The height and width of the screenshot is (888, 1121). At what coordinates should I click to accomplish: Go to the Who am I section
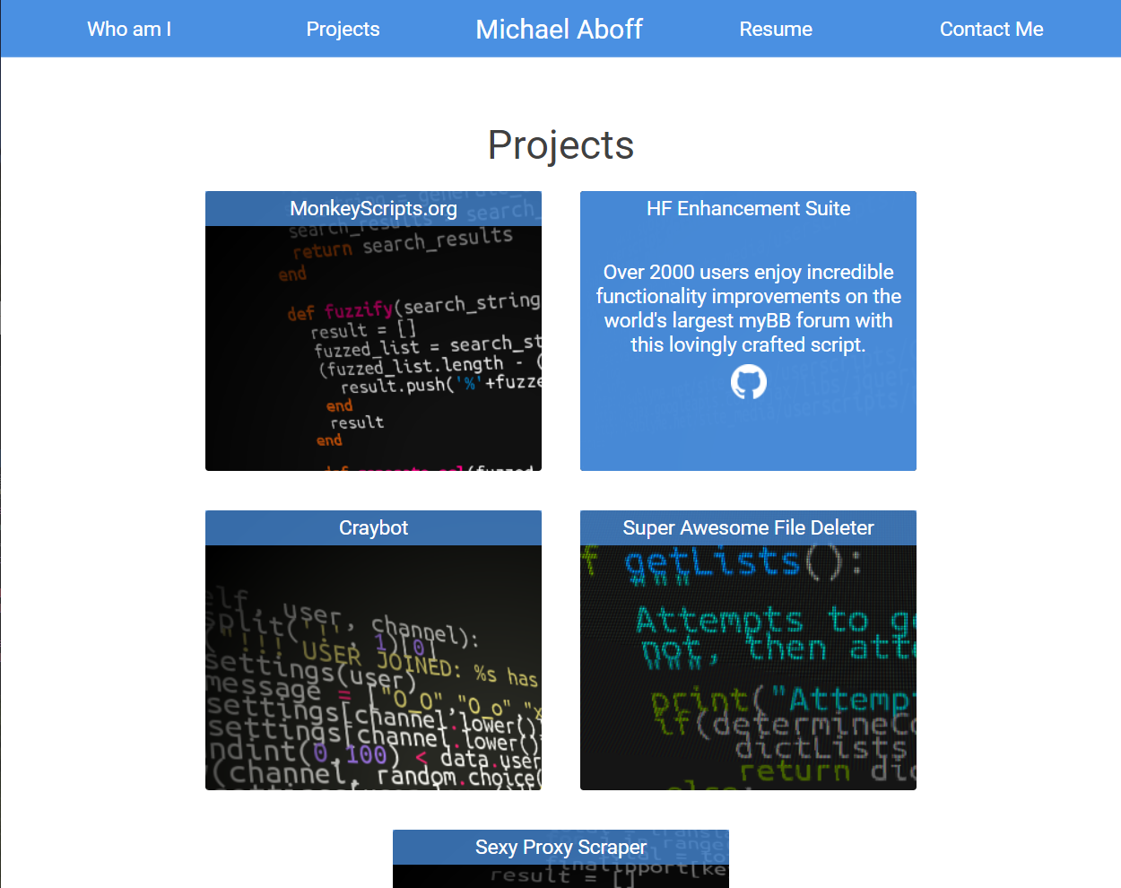point(129,29)
